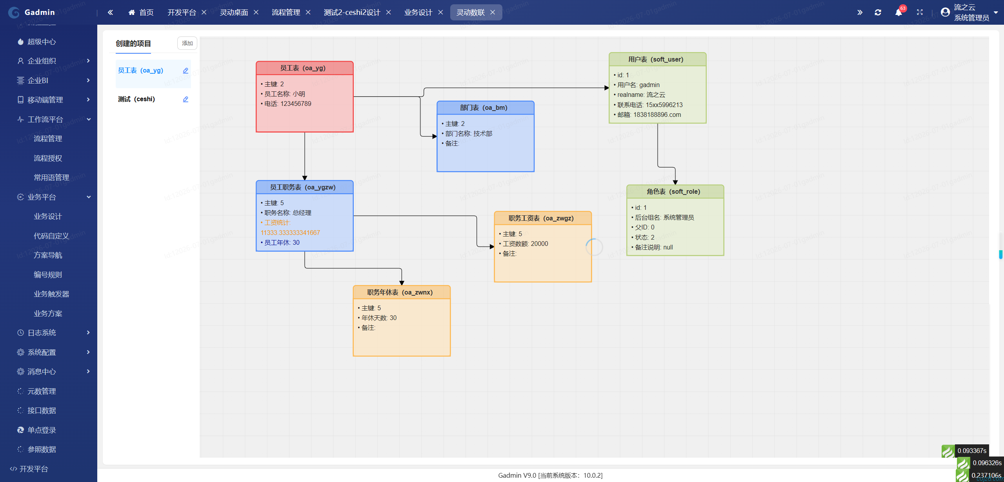Open notifications bell with 63 badge

click(x=899, y=12)
